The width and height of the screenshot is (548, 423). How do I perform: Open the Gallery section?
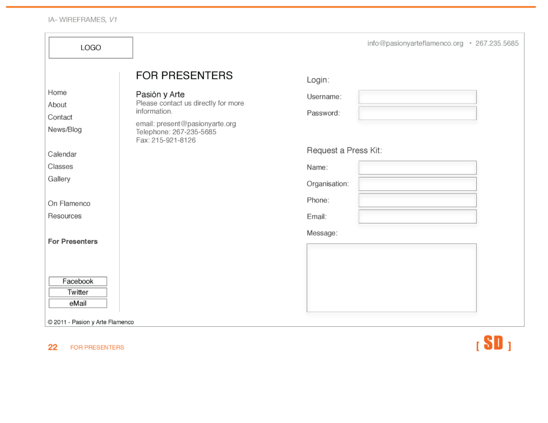pyautogui.click(x=59, y=179)
